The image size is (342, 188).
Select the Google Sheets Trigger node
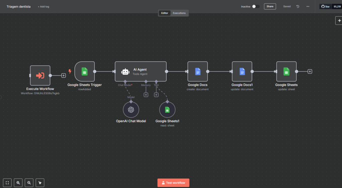coord(84,71)
